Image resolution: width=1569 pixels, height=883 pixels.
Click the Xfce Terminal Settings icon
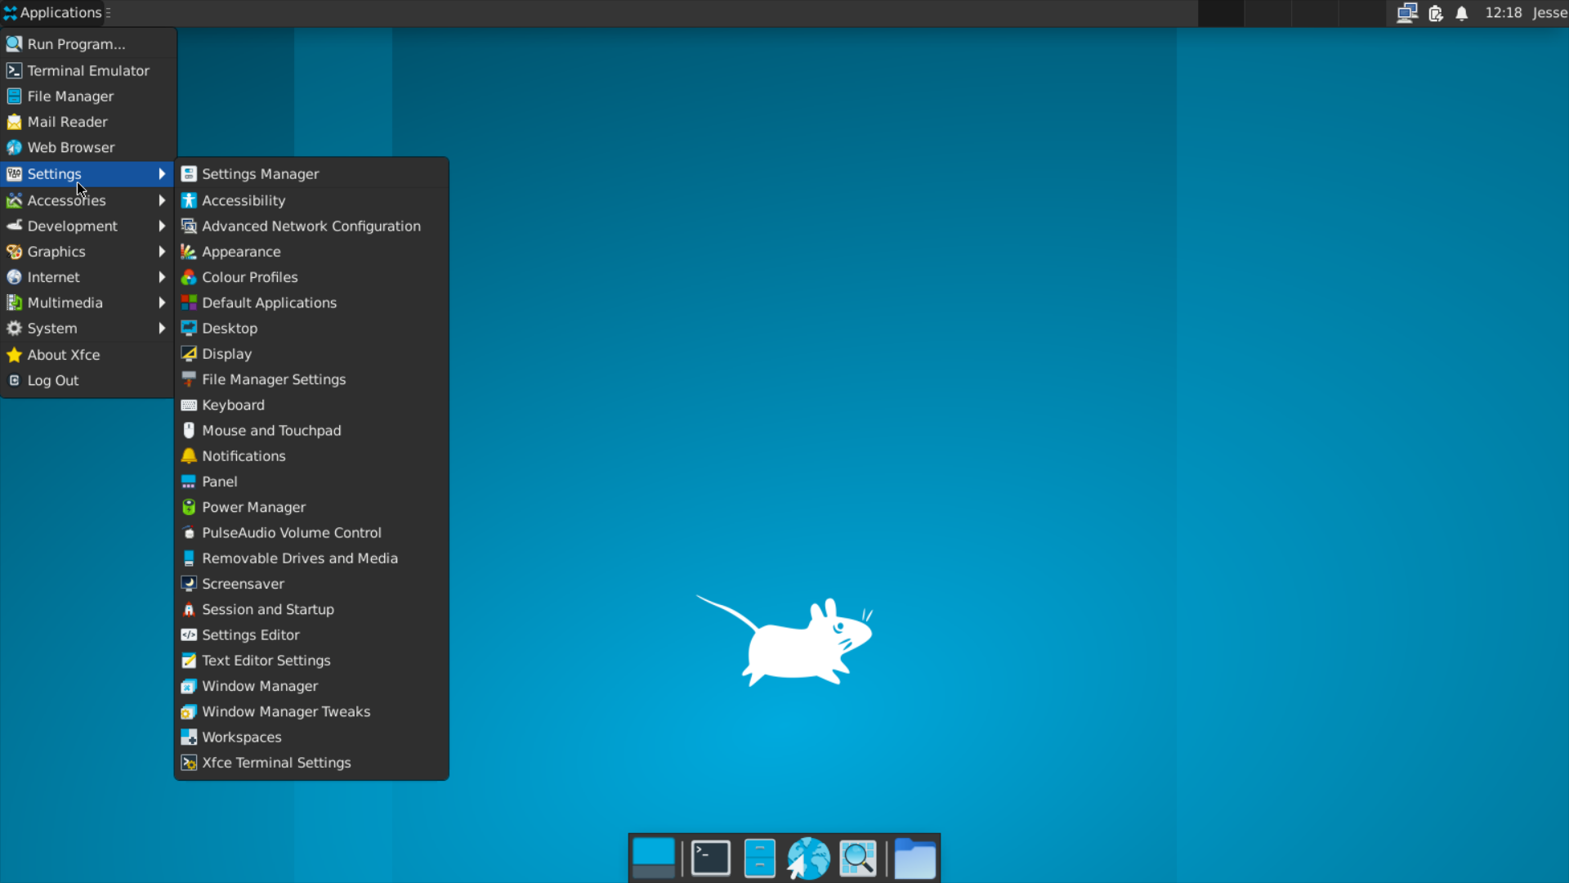[x=189, y=763]
